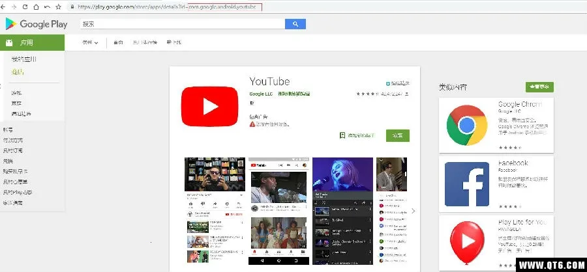Reload the page with the refresh icon
Image resolution: width=587 pixels, height=272 pixels.
coord(25,7)
